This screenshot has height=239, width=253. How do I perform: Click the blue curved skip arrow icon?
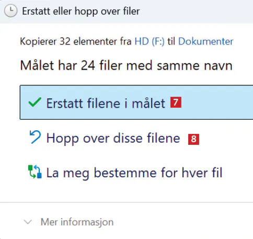[35, 137]
